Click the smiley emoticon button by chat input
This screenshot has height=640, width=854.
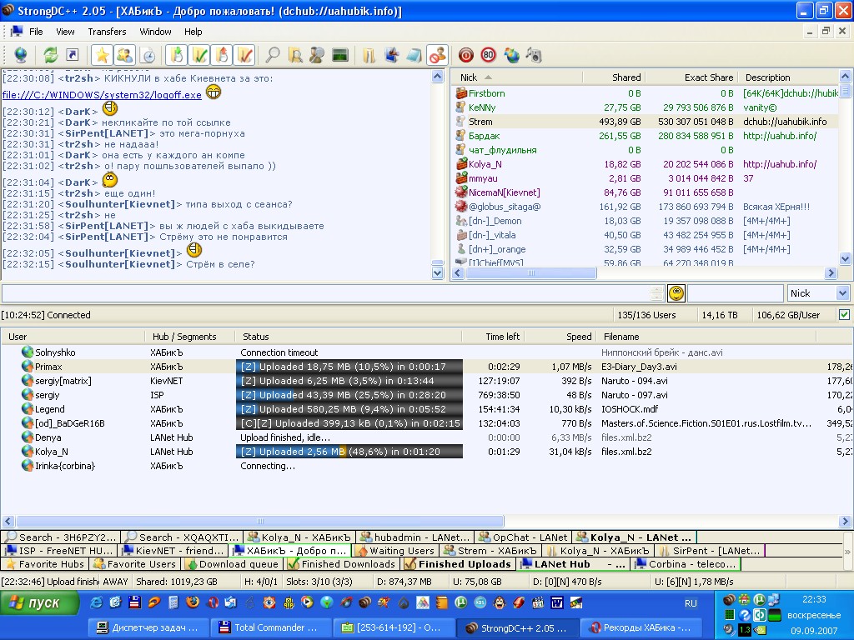coord(676,293)
